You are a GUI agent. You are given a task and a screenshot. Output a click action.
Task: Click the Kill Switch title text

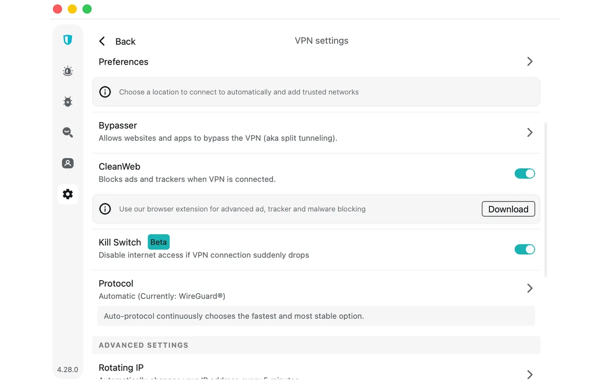pos(120,242)
